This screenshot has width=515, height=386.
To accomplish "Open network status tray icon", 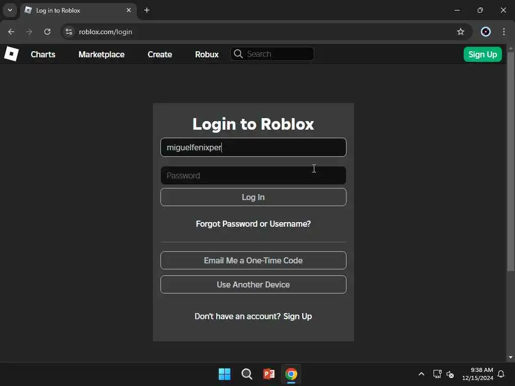I will point(437,374).
